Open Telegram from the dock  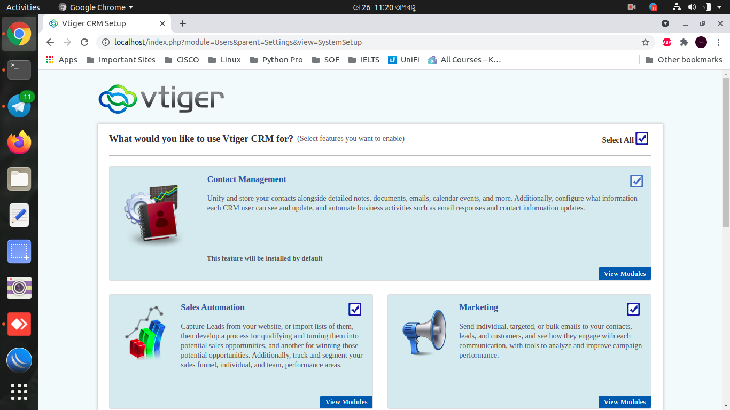tap(19, 106)
